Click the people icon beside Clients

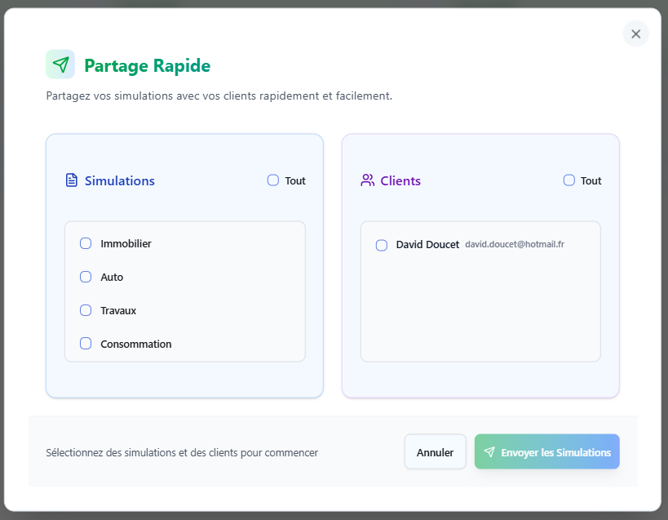pyautogui.click(x=367, y=180)
